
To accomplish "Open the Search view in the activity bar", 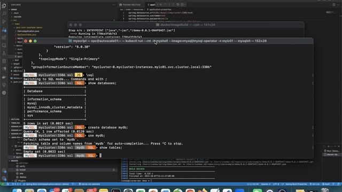I will 4,13.
